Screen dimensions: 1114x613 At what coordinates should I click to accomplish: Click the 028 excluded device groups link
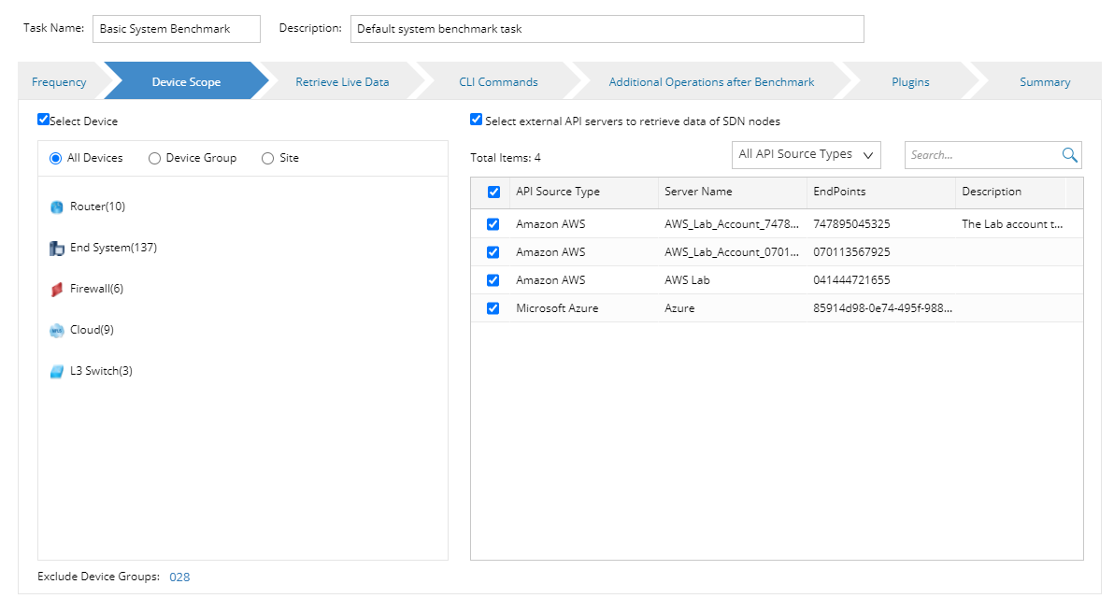click(x=179, y=577)
